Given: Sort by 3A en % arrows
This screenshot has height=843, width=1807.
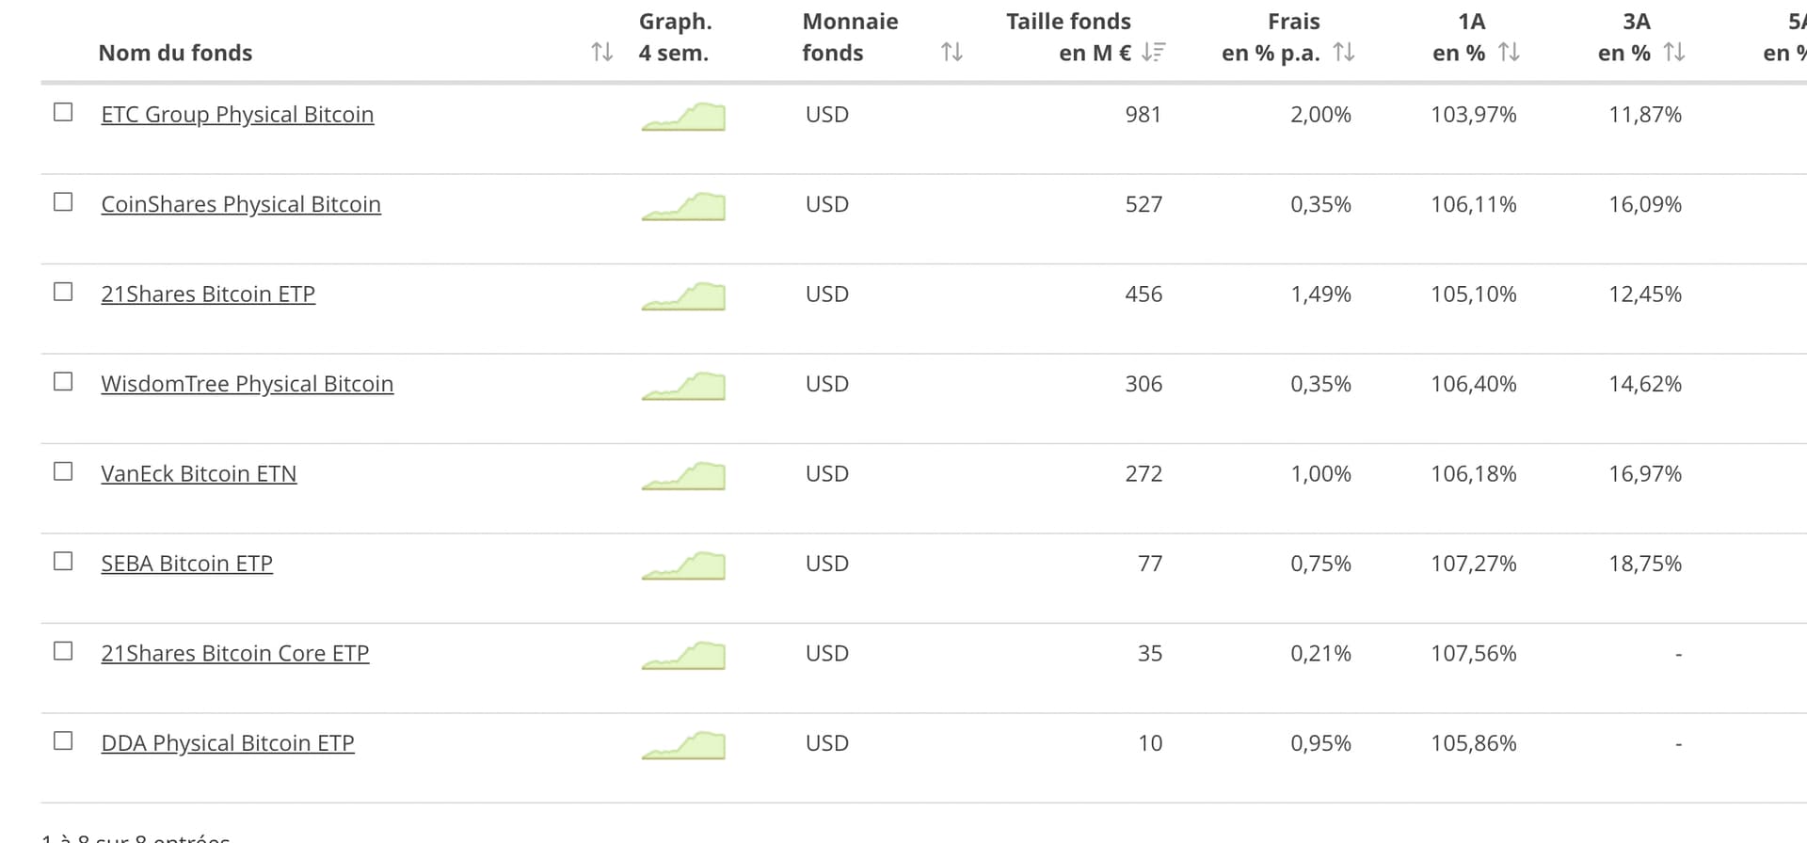Looking at the screenshot, I should tap(1673, 53).
